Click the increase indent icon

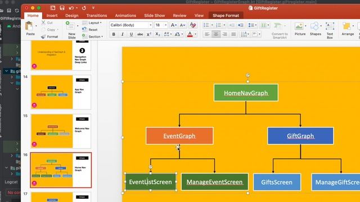[241, 25]
